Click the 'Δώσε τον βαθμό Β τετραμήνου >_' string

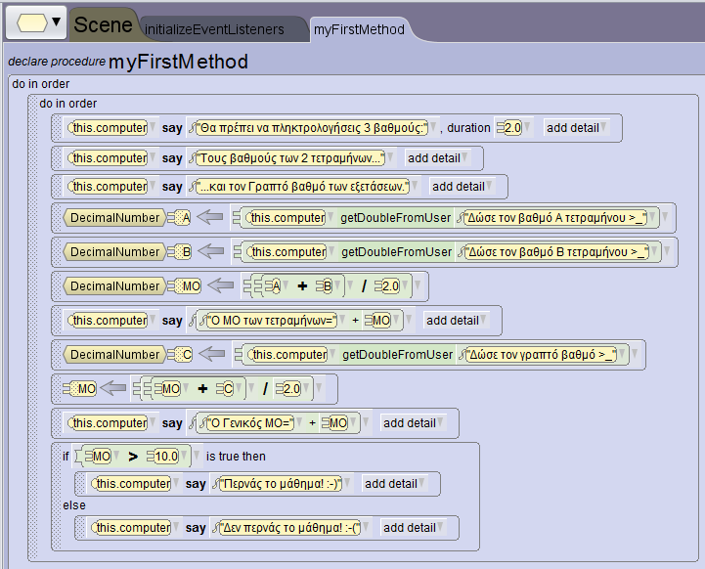[x=557, y=252]
